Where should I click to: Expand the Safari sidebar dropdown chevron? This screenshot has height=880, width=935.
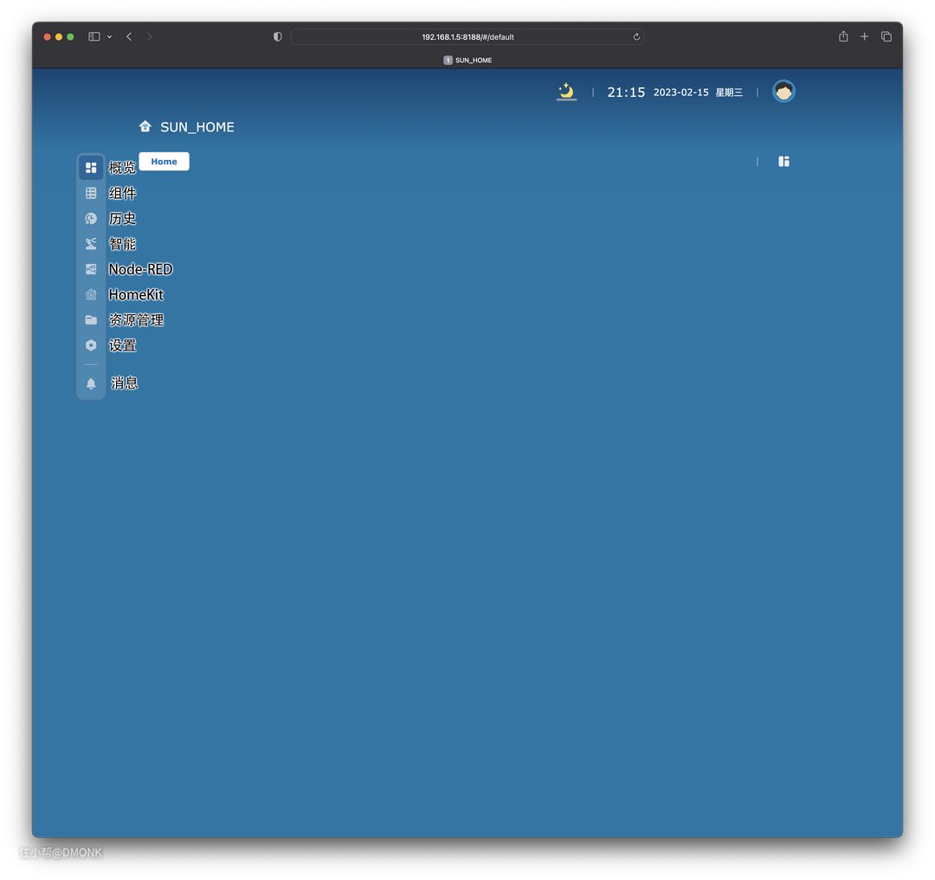[109, 37]
